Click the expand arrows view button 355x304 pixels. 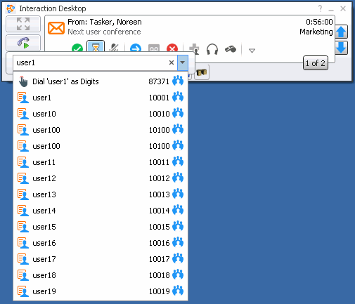coord(23,24)
